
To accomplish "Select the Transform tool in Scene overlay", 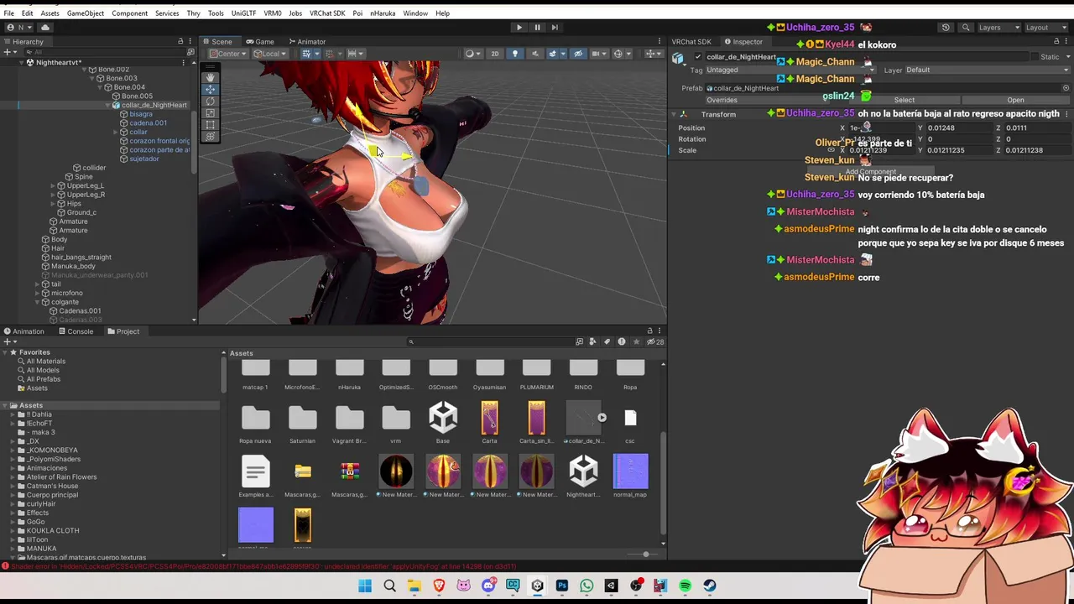I will pyautogui.click(x=210, y=136).
